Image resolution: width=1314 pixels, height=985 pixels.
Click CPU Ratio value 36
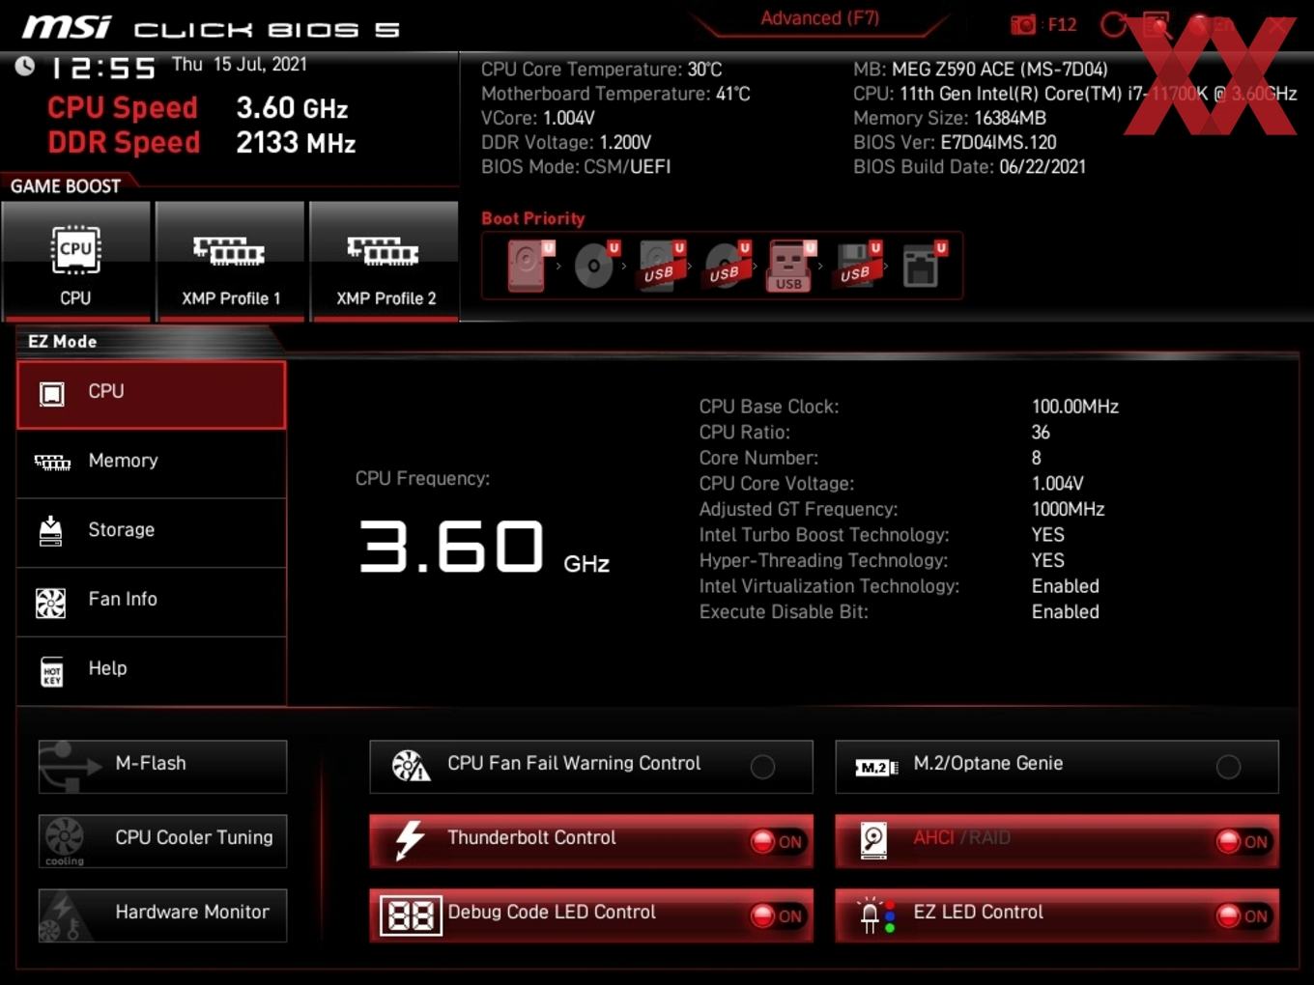pyautogui.click(x=1041, y=433)
